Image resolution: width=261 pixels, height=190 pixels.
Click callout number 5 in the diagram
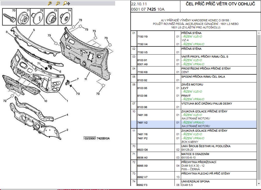(33, 30)
